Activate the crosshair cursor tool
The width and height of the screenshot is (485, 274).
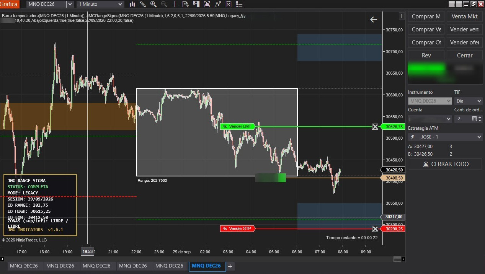coord(175,4)
